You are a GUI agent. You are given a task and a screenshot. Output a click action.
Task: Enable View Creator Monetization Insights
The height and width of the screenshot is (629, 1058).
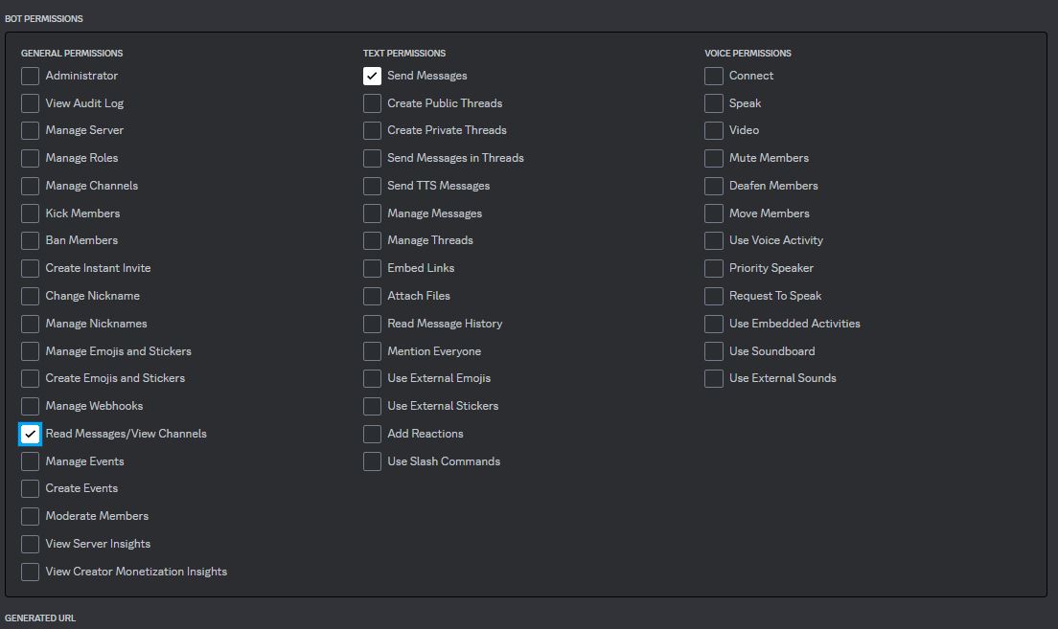point(30,572)
